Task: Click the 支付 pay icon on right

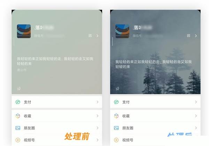Action: point(116,102)
